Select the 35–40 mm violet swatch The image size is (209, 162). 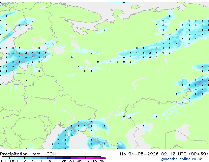81,158
